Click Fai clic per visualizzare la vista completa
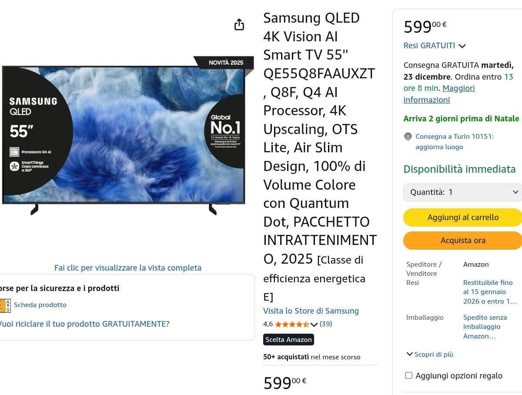The height and width of the screenshot is (395, 522). [x=127, y=268]
